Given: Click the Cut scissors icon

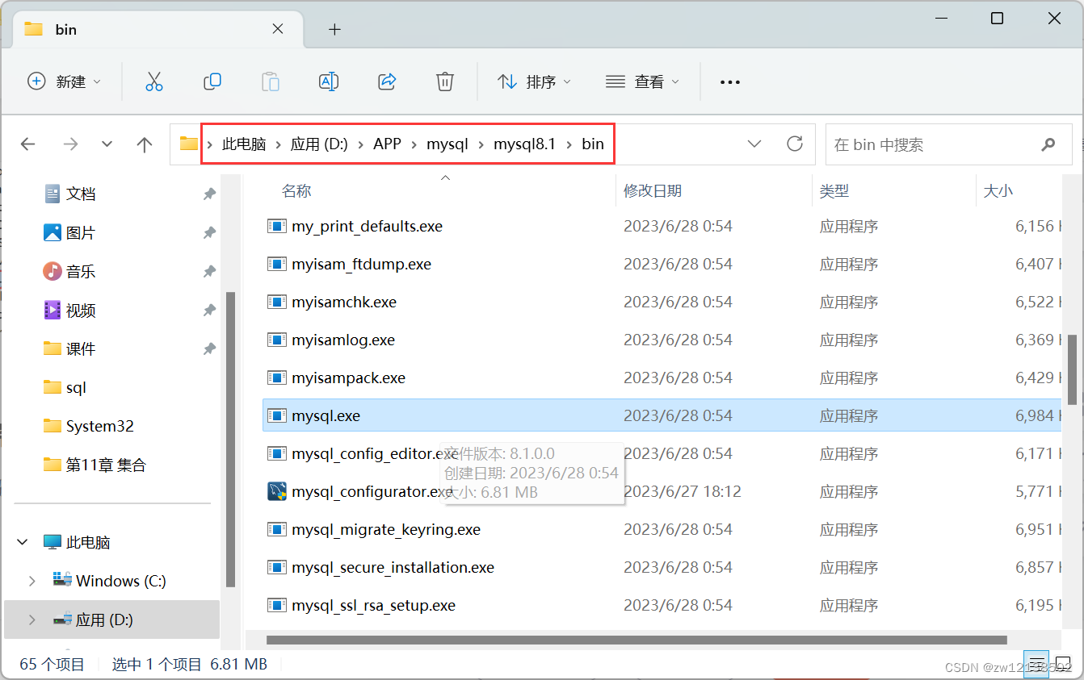Looking at the screenshot, I should [x=154, y=81].
